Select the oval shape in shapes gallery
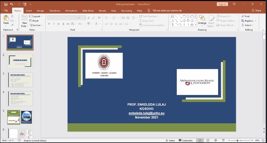This screenshot has height=143, width=267. 188,17
